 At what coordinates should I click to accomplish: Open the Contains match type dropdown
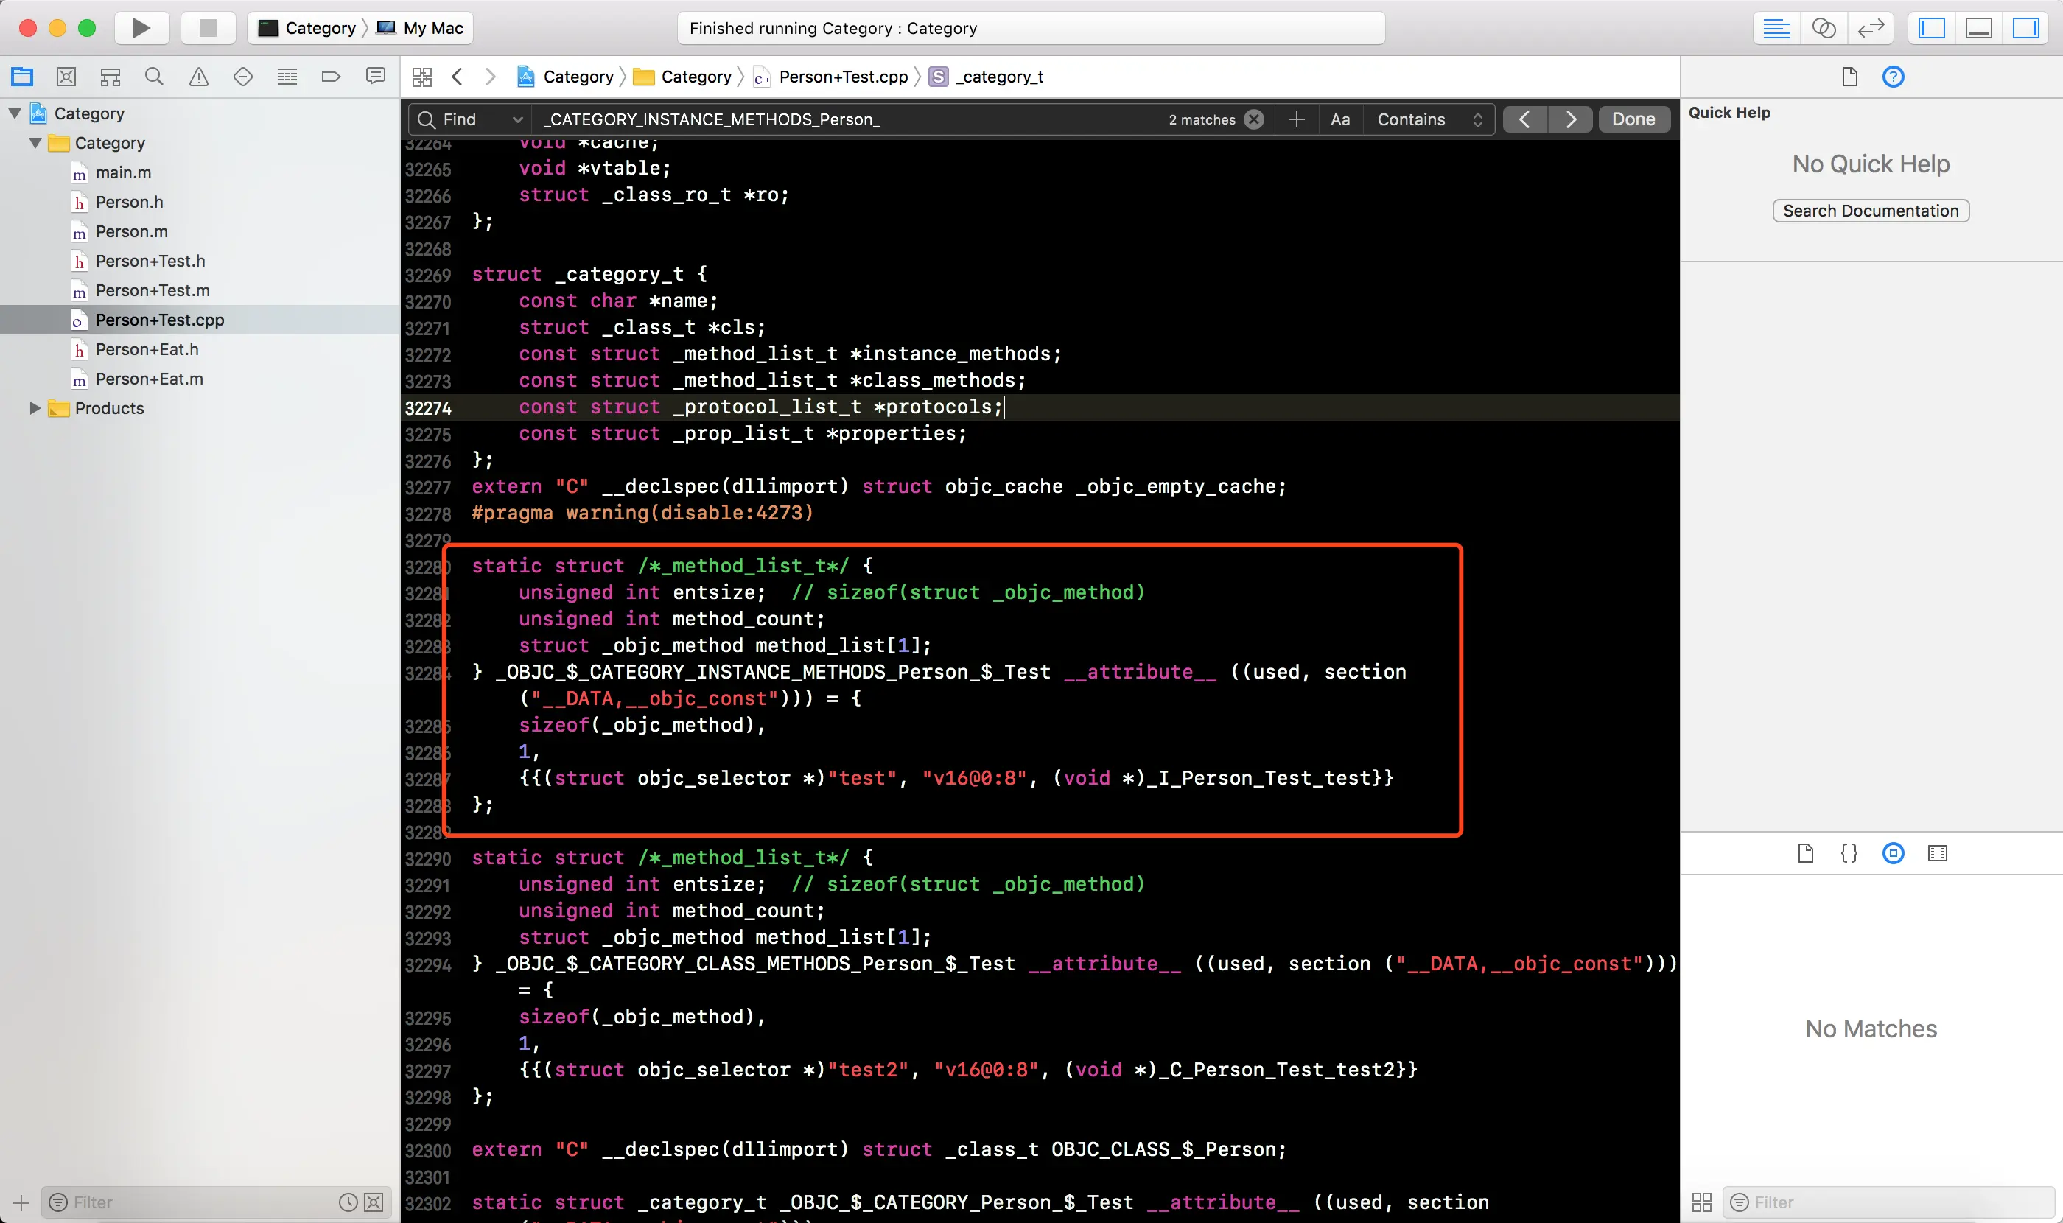tap(1429, 119)
